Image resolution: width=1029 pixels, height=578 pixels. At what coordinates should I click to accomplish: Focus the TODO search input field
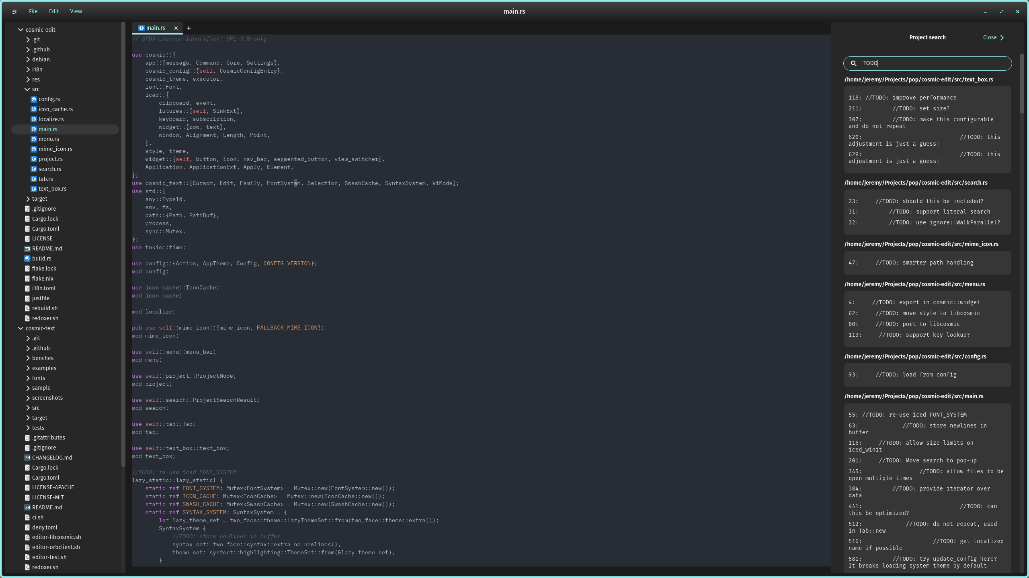pos(927,63)
